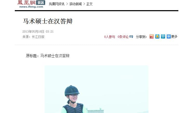Screen dimensions: 182x113
Task: Open news.ifeng.com text under logo
Action: click(x=31, y=7)
